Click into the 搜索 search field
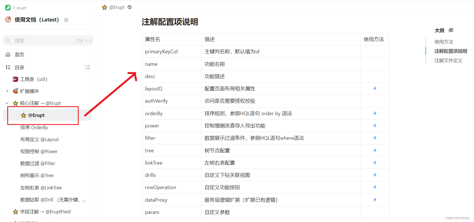This screenshot has width=474, height=222. pos(48,40)
